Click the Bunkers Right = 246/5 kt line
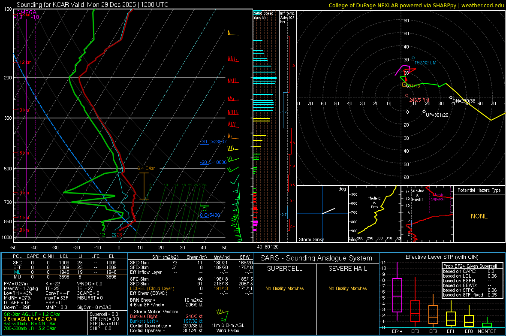The width and height of the screenshot is (506, 336). tap(166, 316)
